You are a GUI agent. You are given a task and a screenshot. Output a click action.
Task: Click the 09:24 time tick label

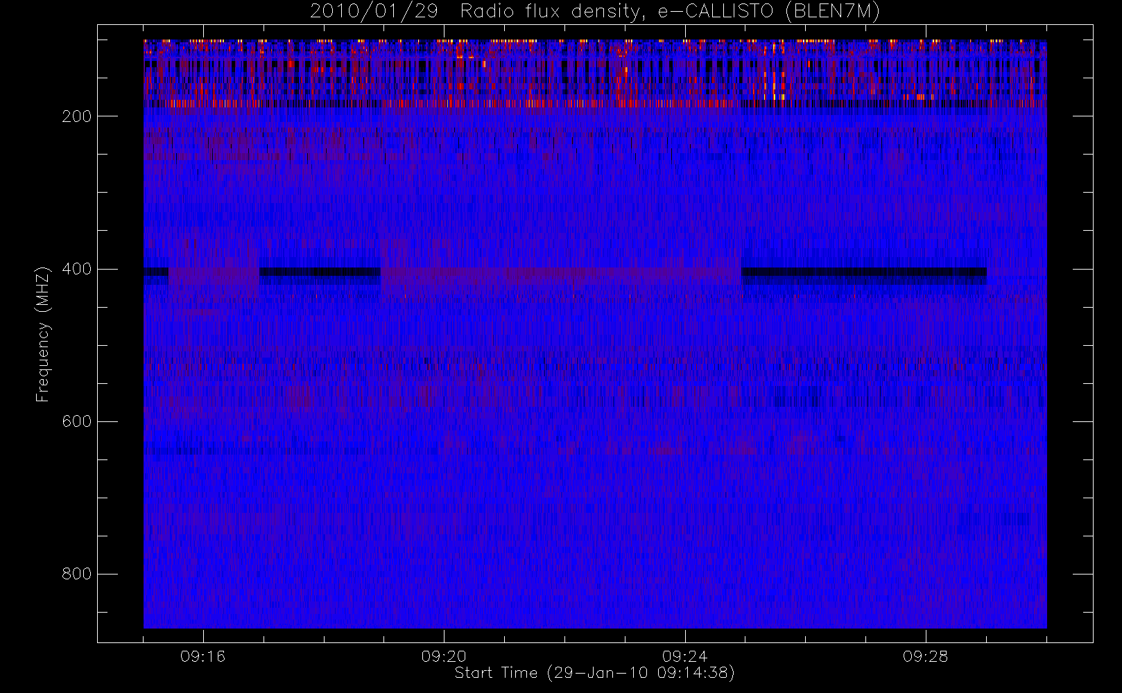(684, 656)
